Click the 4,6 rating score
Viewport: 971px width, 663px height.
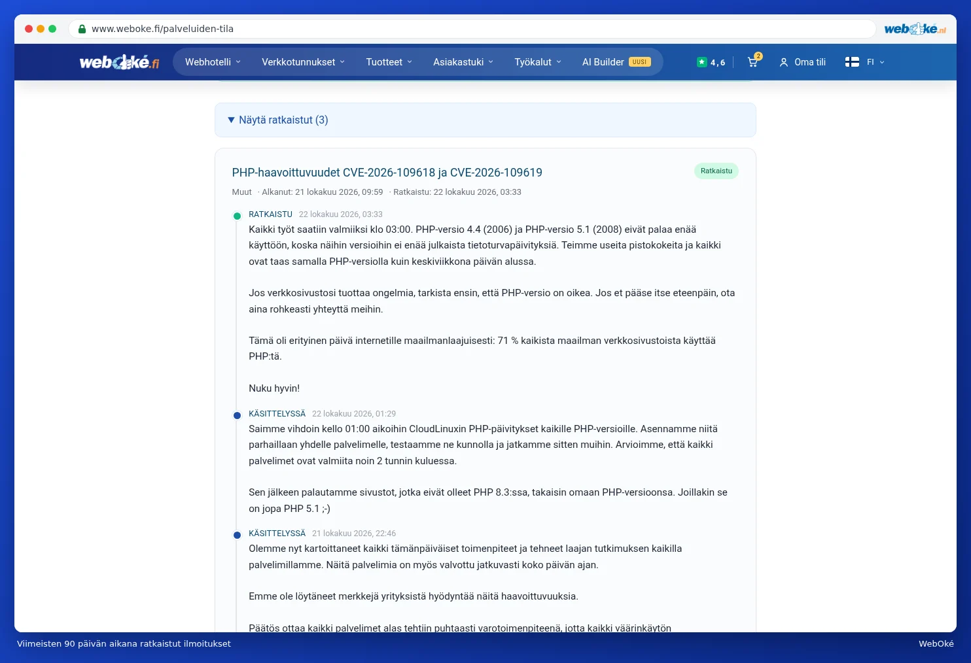[x=718, y=63]
